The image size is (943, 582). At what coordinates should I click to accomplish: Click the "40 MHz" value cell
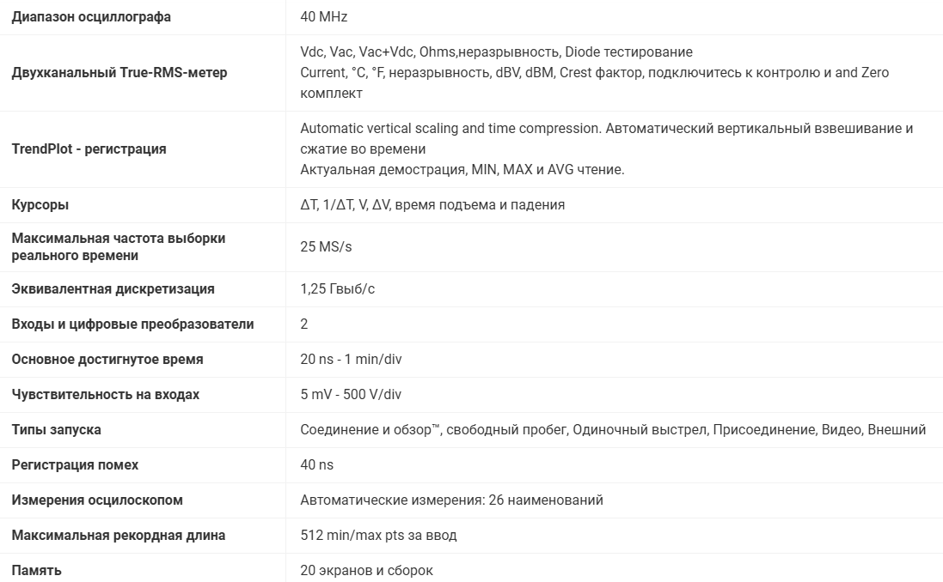coord(324,17)
